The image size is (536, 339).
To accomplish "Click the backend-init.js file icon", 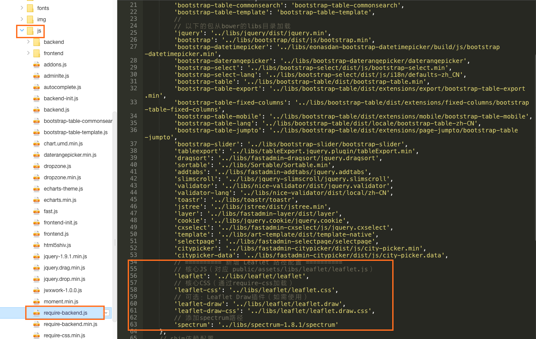I will (36, 98).
